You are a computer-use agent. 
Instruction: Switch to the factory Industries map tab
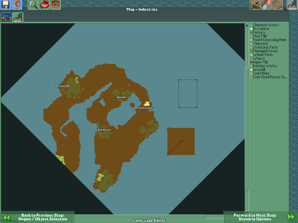point(18,17)
